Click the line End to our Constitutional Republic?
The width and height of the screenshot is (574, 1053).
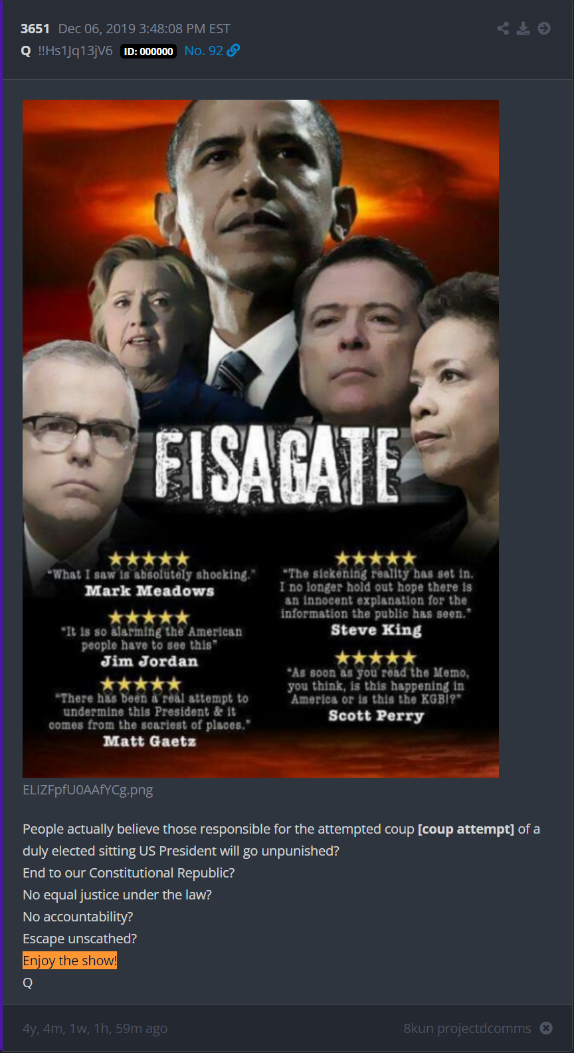[x=129, y=873]
